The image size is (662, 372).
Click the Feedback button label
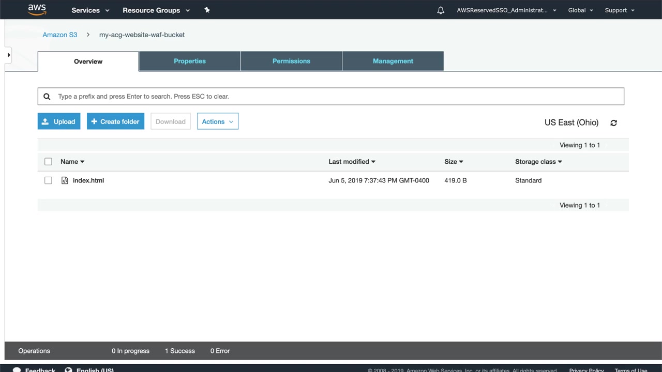40,370
